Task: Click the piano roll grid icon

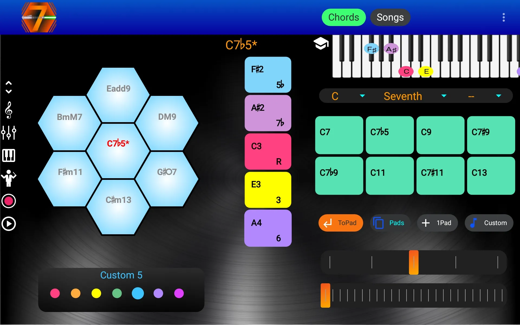Action: pyautogui.click(x=9, y=155)
